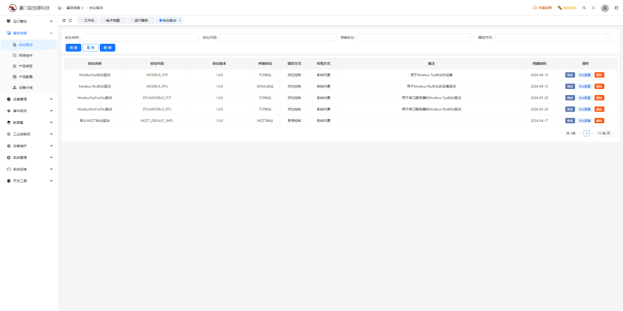Select 网络组件 in the sidebar
623x311 pixels.
tap(25, 55)
